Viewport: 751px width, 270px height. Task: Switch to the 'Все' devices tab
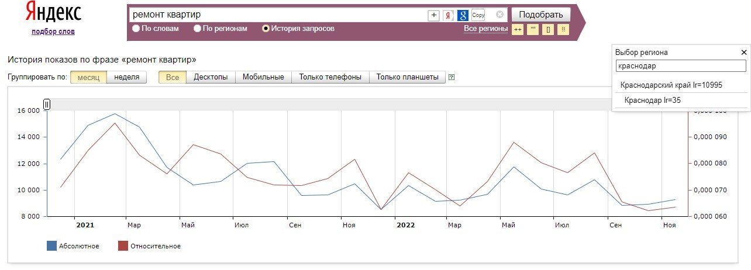(x=173, y=77)
